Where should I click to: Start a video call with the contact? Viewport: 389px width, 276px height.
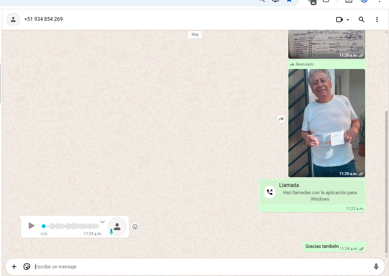pos(340,19)
